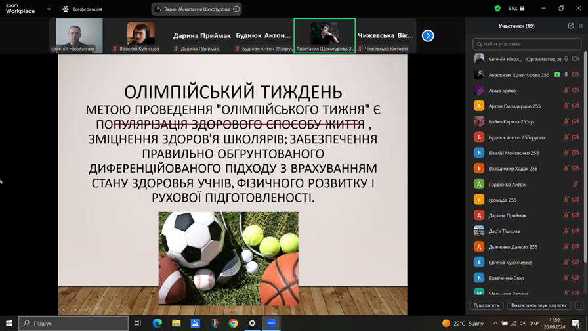Click next arrow in video strip
588x331 pixels.
coord(428,35)
